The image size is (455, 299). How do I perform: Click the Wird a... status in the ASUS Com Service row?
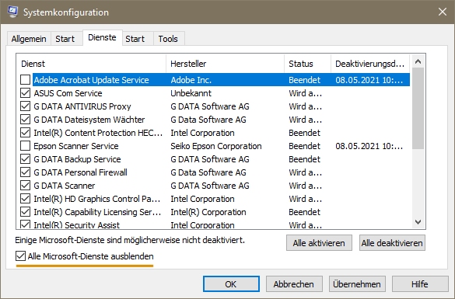tap(305, 93)
